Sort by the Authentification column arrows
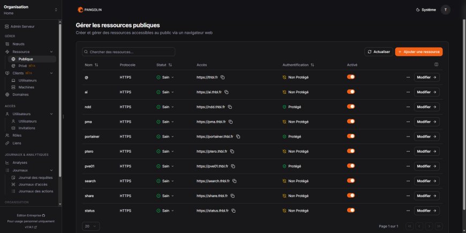Viewport: 466px width, 233px height. tap(312, 65)
